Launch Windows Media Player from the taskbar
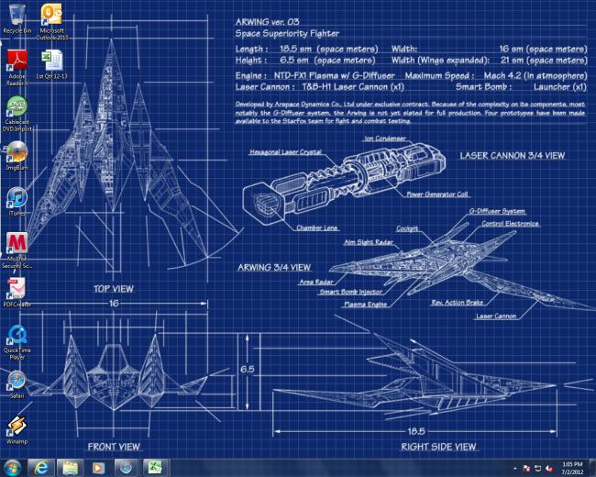596x477 pixels. click(x=98, y=468)
